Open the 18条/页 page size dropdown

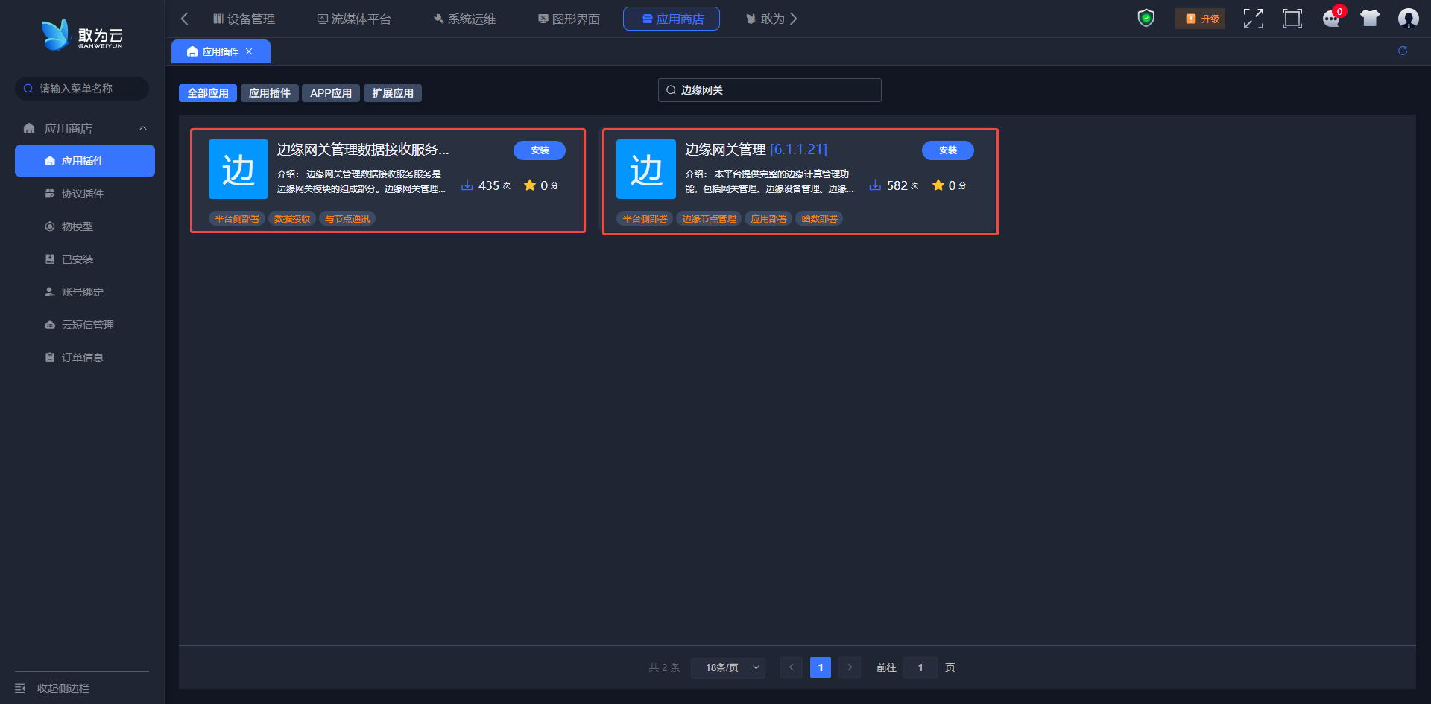click(729, 667)
